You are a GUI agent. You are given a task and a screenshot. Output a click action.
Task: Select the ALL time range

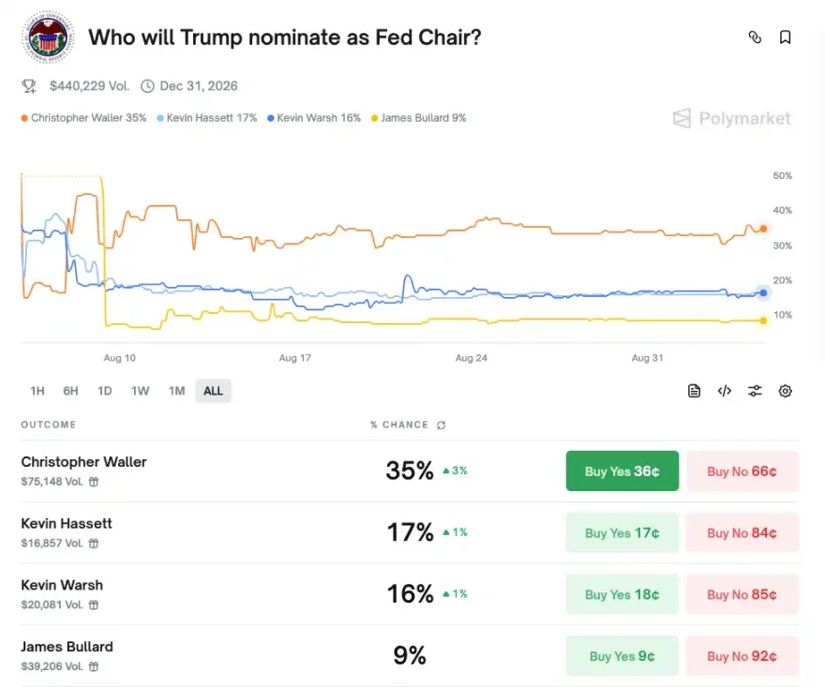tap(213, 391)
